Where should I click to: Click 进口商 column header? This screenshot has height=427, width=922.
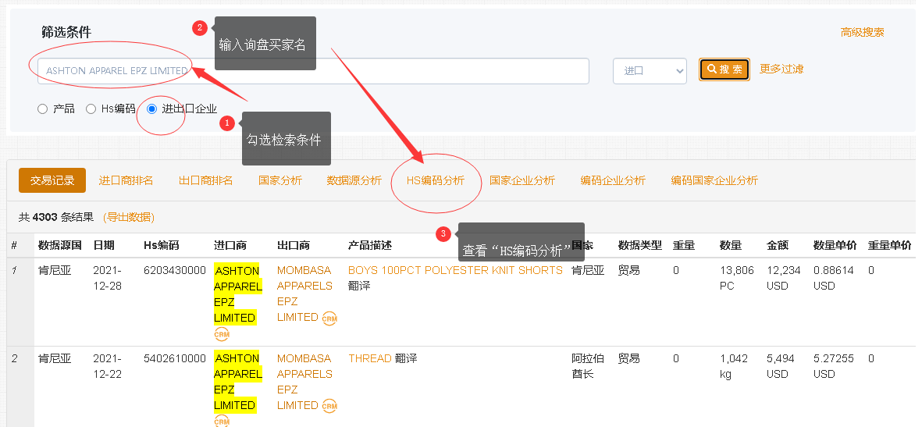pyautogui.click(x=230, y=245)
